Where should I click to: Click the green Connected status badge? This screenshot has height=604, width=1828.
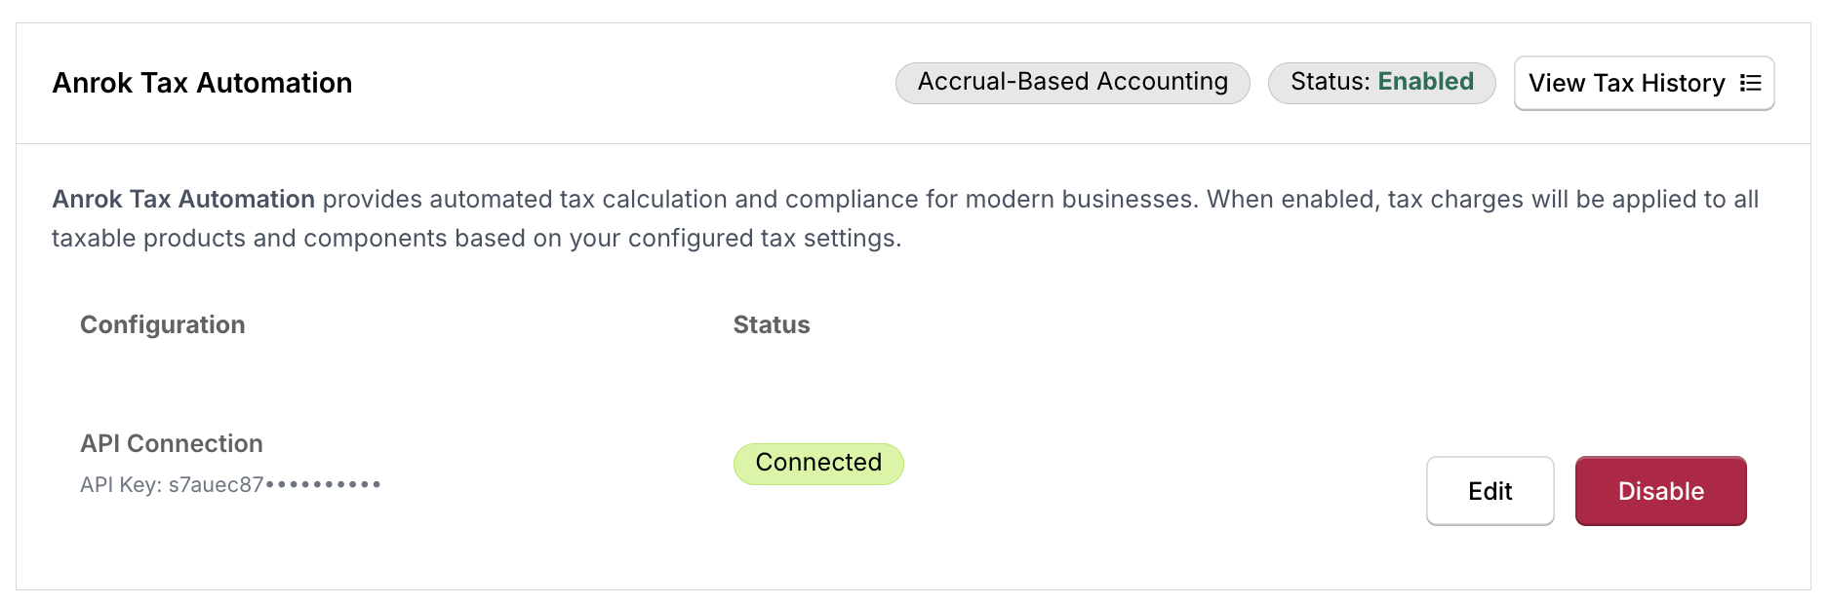click(818, 463)
